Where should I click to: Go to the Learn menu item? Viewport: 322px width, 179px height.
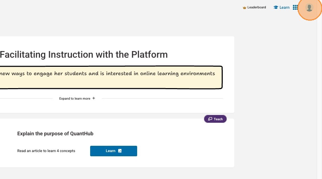point(284,7)
